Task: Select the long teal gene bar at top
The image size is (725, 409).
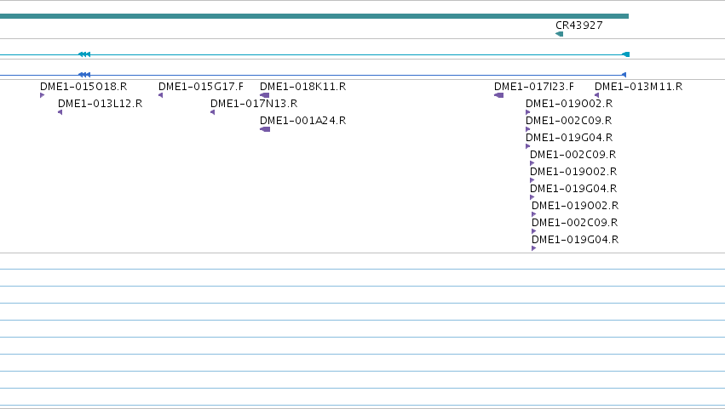Action: point(314,16)
